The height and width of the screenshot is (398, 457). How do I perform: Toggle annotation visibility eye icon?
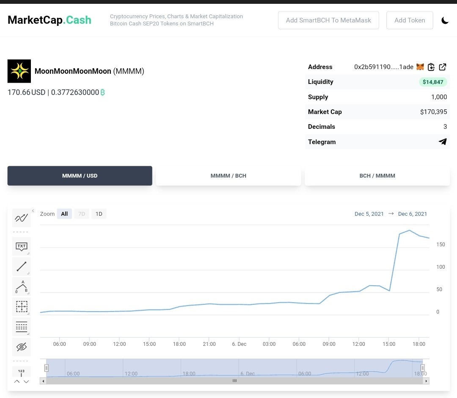coord(22,347)
